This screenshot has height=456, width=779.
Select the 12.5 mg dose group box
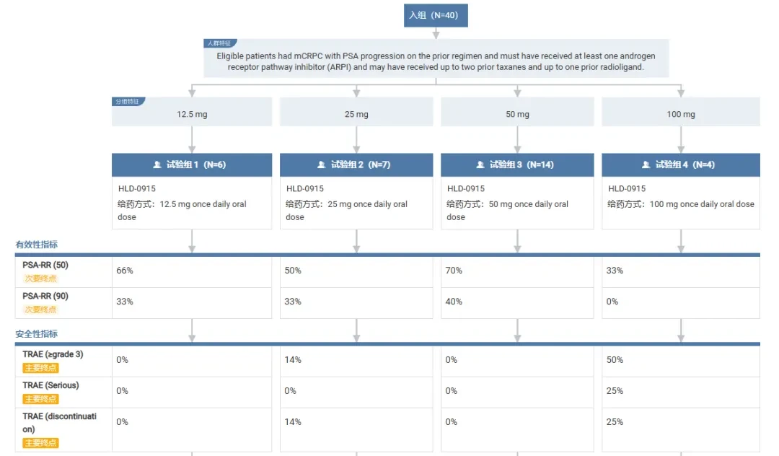(x=192, y=112)
